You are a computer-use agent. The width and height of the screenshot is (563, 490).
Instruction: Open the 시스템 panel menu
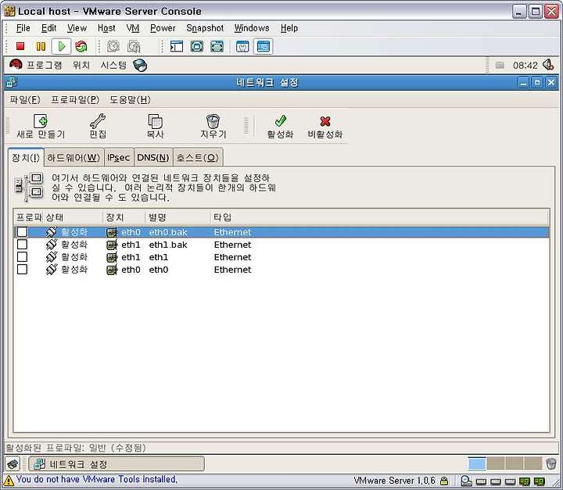pos(113,65)
